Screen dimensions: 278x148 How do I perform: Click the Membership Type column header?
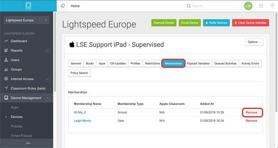coord(131,104)
